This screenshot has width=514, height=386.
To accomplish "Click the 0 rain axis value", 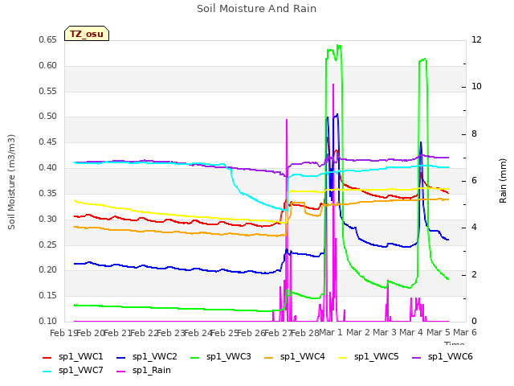I will tap(475, 321).
